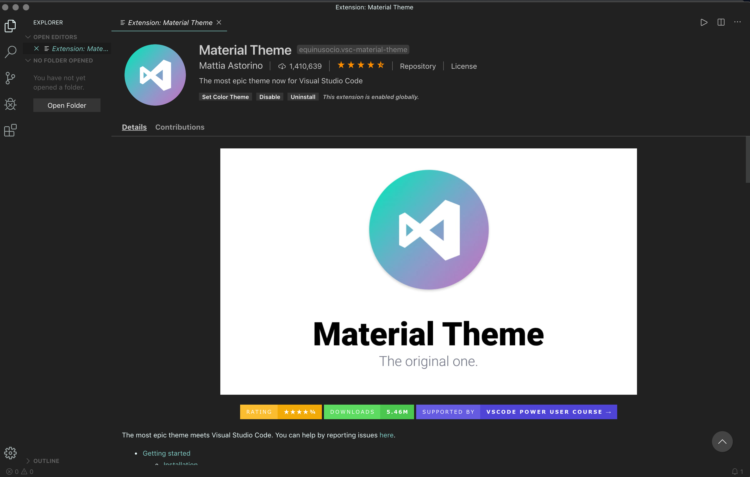The width and height of the screenshot is (750, 477).
Task: Open the more actions ellipsis menu
Action: (x=737, y=22)
